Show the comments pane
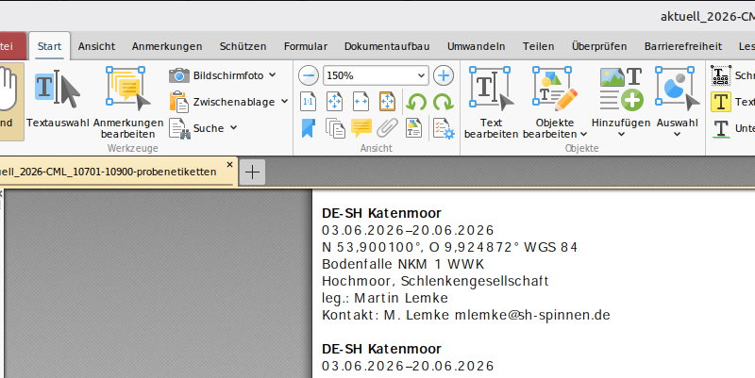 tap(361, 128)
